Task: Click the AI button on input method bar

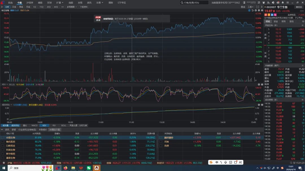Action: tap(240, 162)
